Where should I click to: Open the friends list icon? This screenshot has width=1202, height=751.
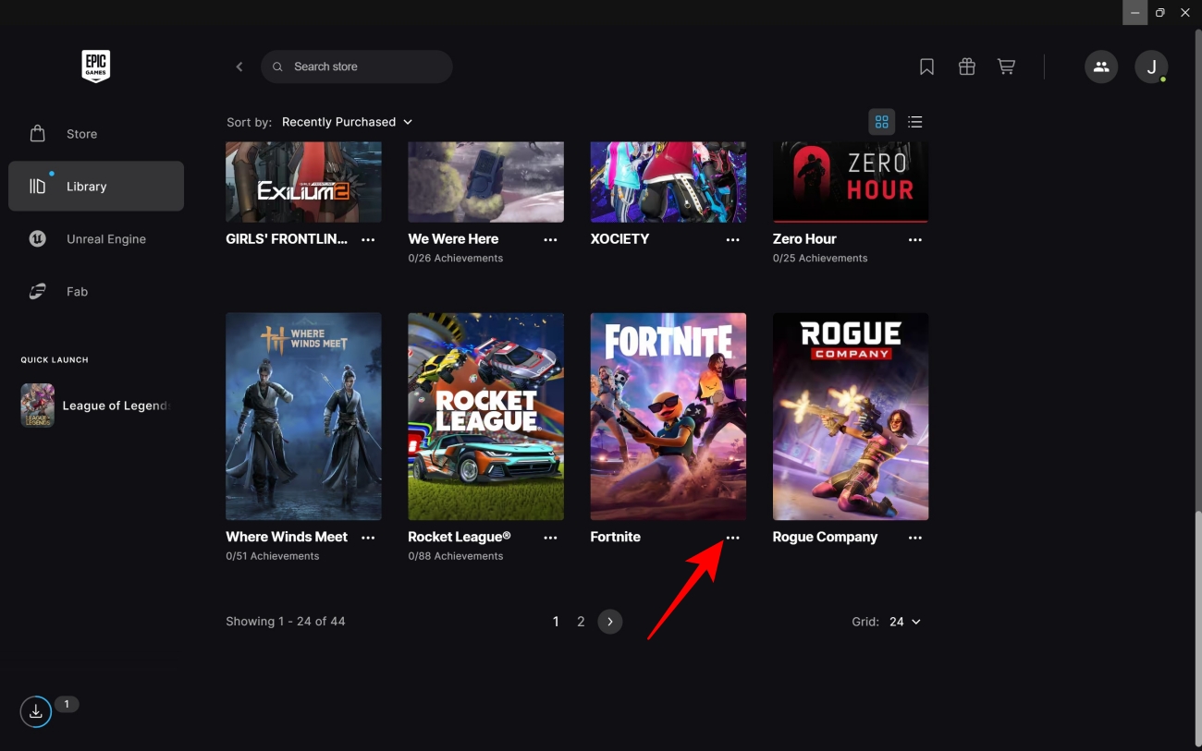click(x=1101, y=67)
